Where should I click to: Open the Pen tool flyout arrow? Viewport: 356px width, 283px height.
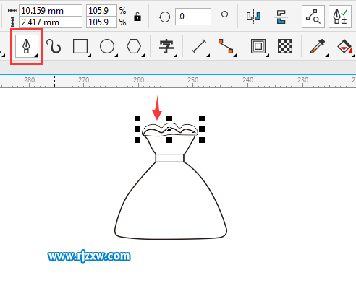click(x=36, y=56)
